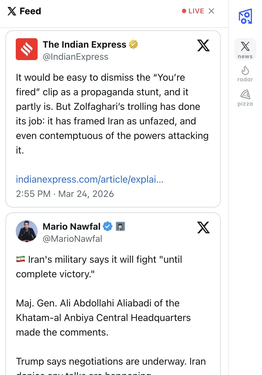Viewport: 262px width, 375px height.
Task: Open Mario Nawfal tweet via X logo
Action: coord(203,228)
